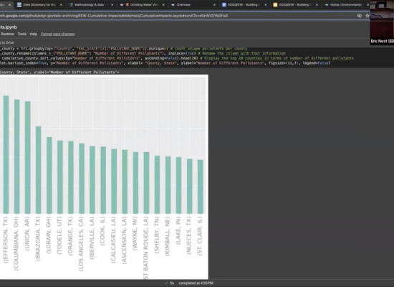Click the Eric Nost video thumbnail
This screenshot has height=287, width=394.
(x=382, y=23)
